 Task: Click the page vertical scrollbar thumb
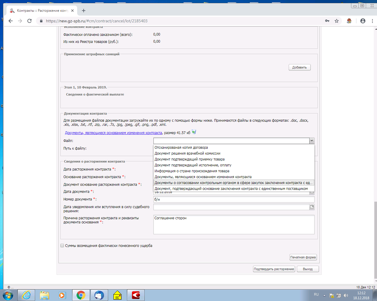pyautogui.click(x=376, y=240)
